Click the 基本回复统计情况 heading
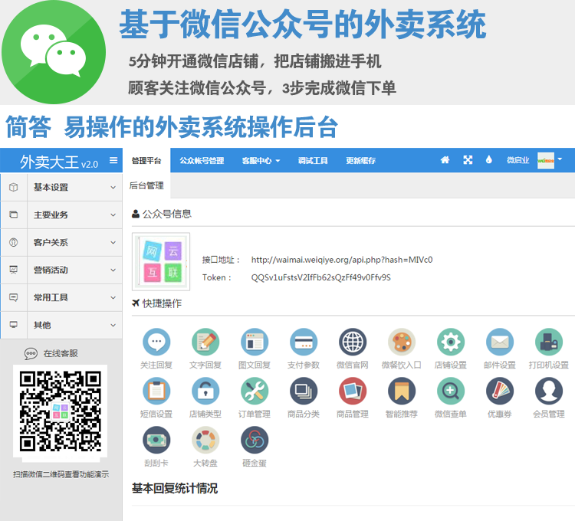The height and width of the screenshot is (521, 575). tap(175, 488)
